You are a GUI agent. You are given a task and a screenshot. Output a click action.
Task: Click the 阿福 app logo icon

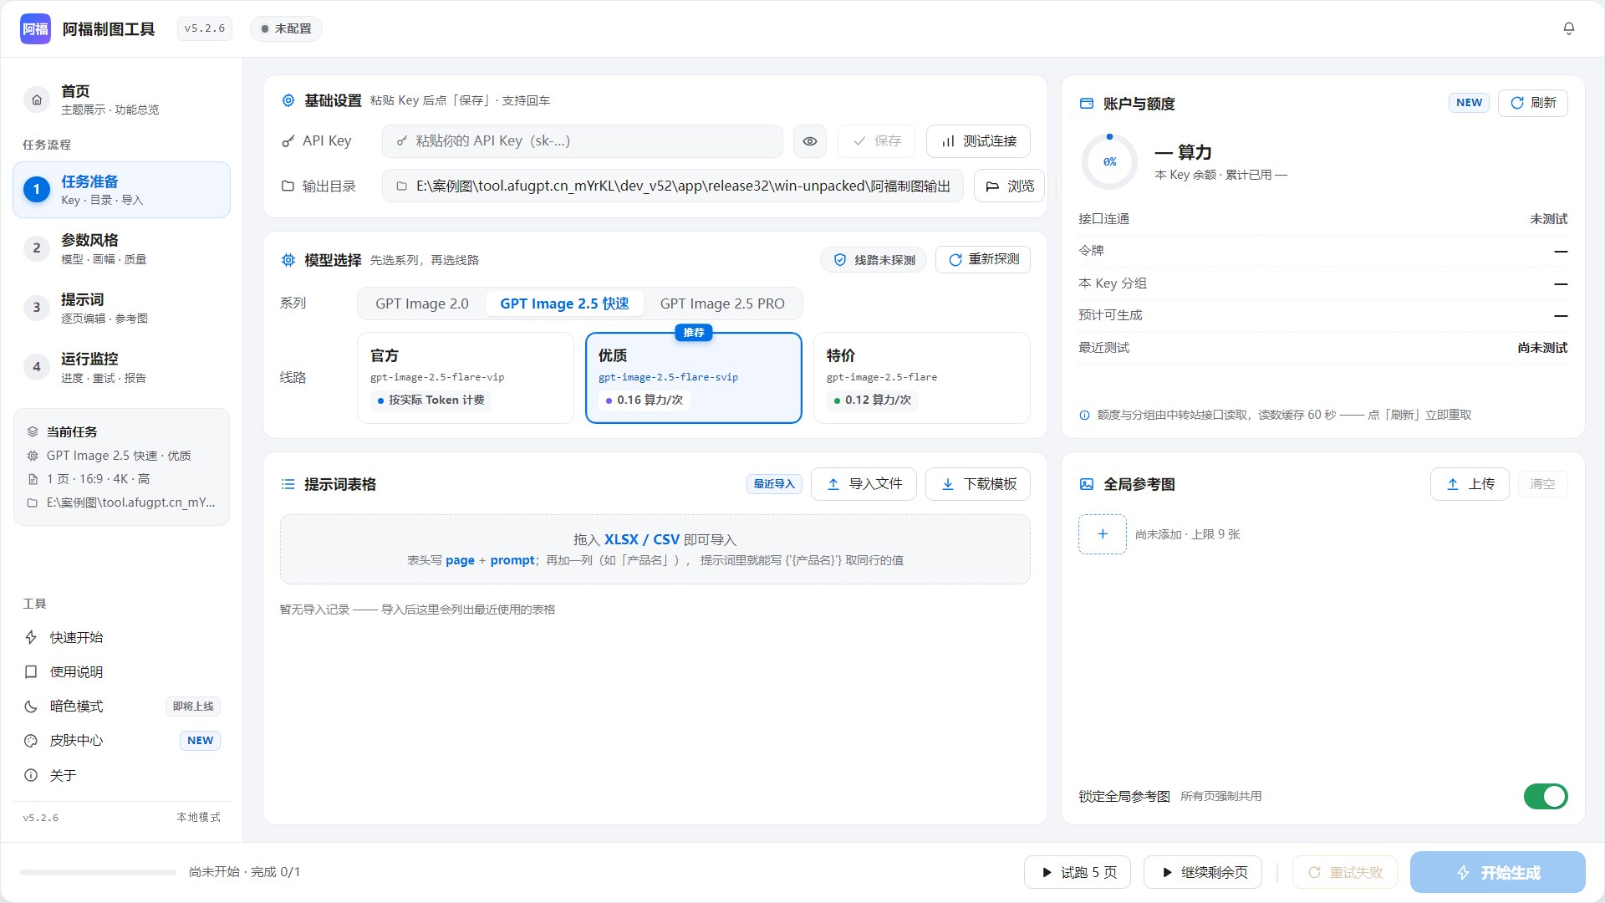coord(35,28)
